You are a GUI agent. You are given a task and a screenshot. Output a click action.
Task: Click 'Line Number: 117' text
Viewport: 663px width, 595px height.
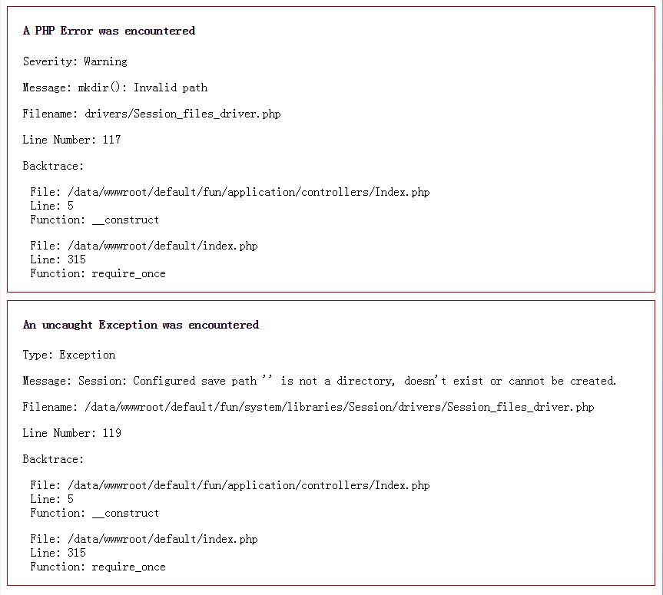72,140
